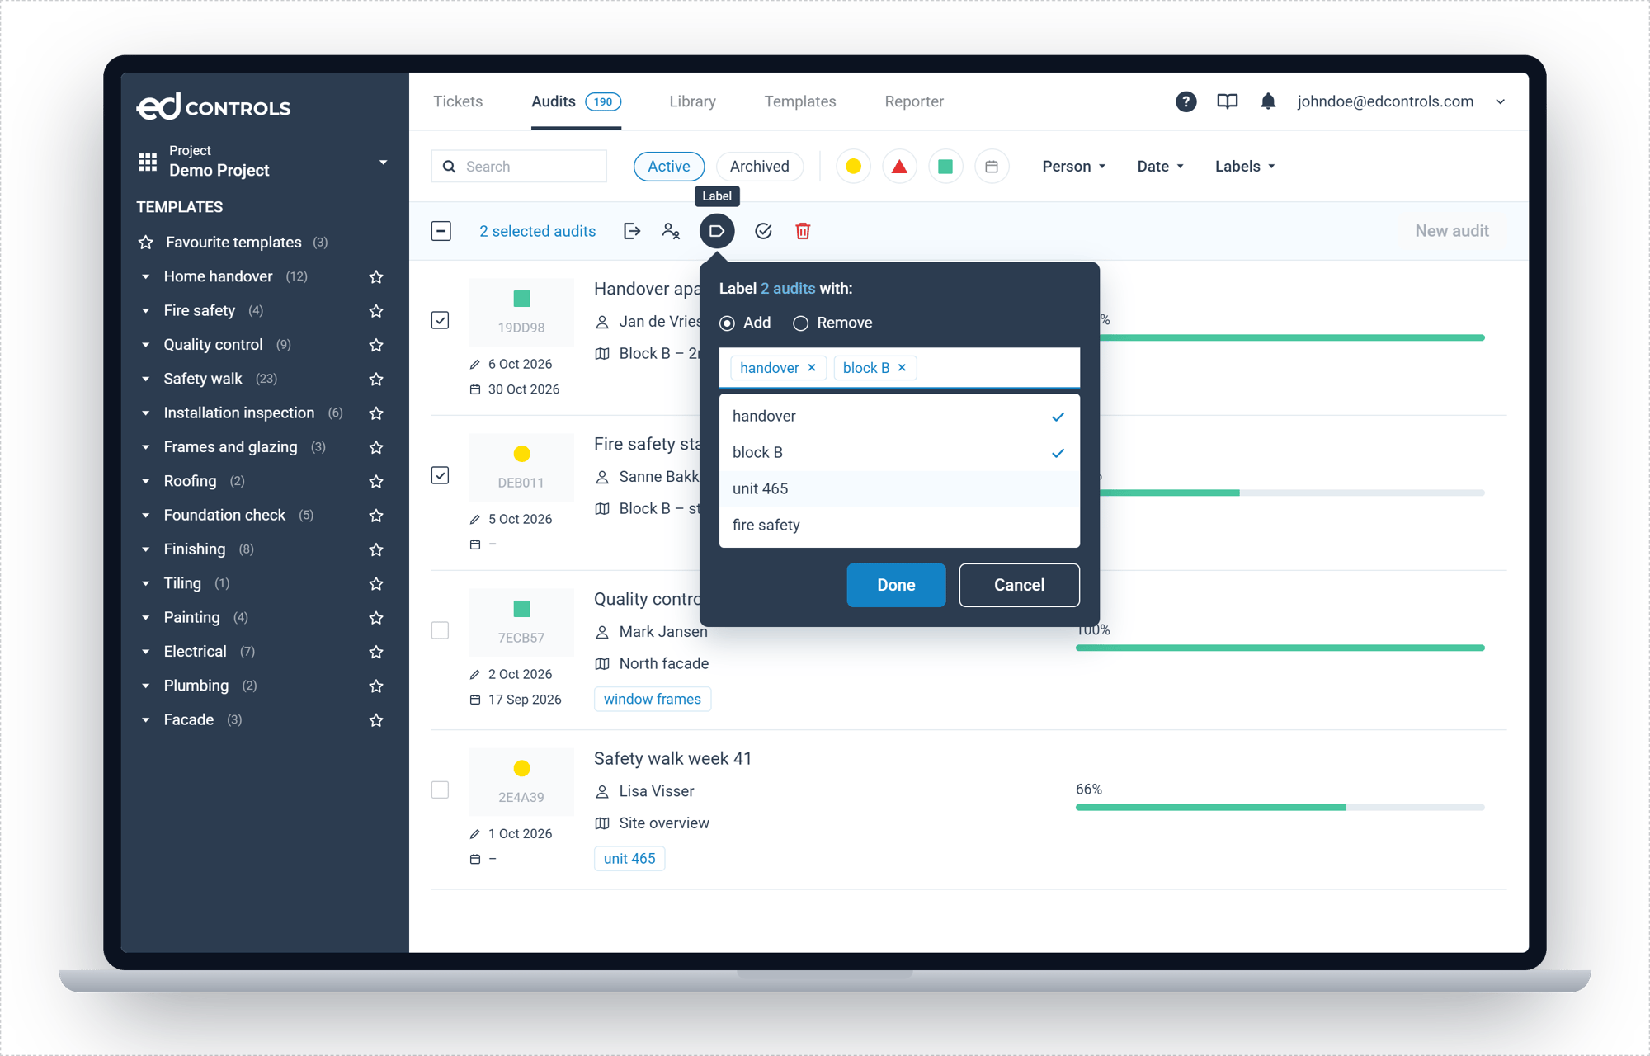Image resolution: width=1650 pixels, height=1056 pixels.
Task: Click the Cancel button
Action: point(1019,585)
